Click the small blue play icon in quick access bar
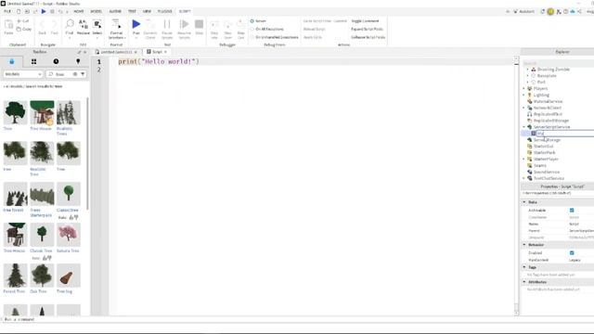The height and width of the screenshot is (334, 594). click(44, 12)
